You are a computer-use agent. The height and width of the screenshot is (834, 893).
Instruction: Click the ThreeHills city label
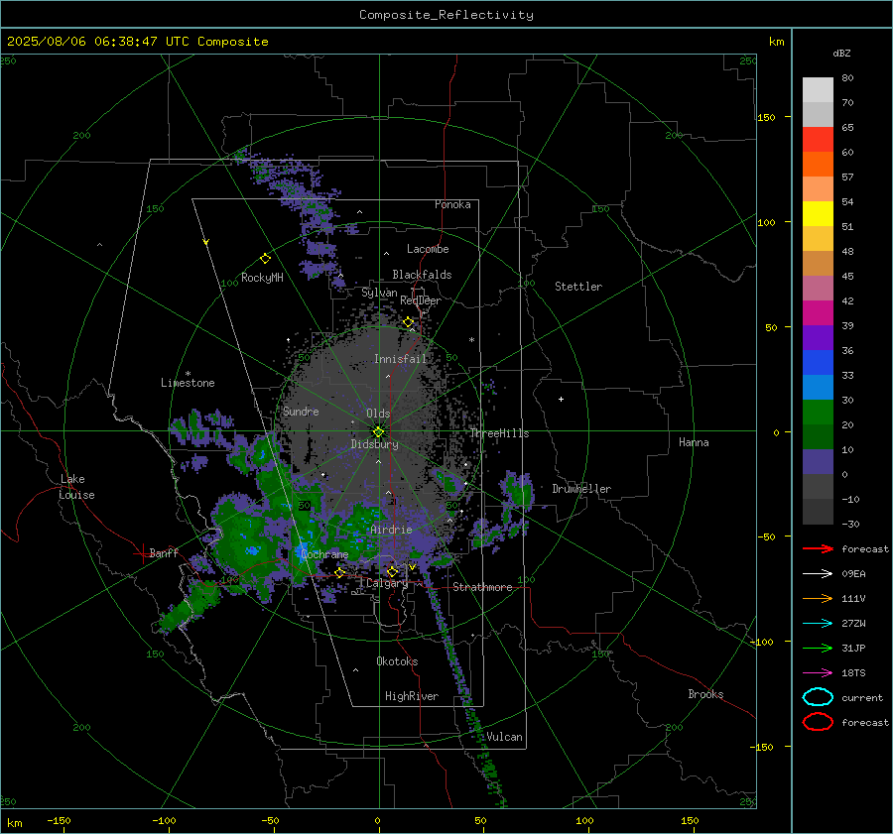point(499,433)
